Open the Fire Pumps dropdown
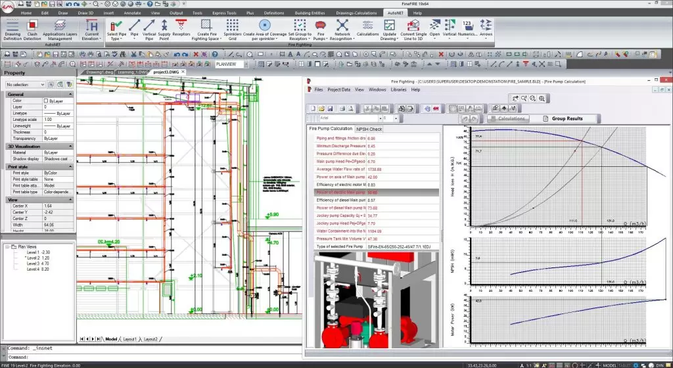The height and width of the screenshot is (368, 673). [321, 39]
